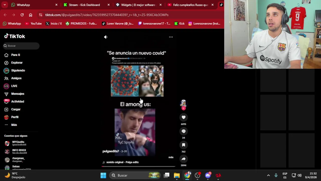Seek on the video progress bar
Image resolution: width=321 pixels, height=181 pixels.
[x=138, y=166]
